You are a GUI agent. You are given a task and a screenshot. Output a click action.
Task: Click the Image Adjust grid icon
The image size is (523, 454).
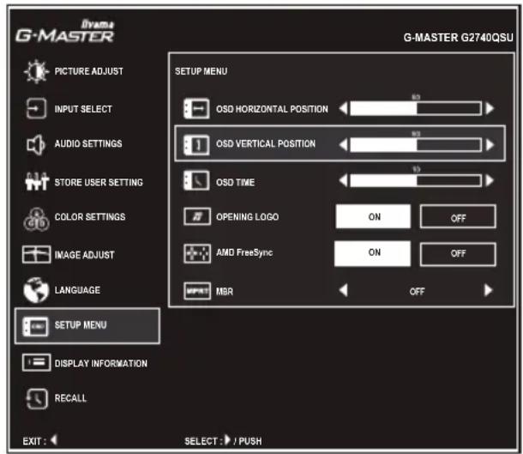click(x=36, y=254)
